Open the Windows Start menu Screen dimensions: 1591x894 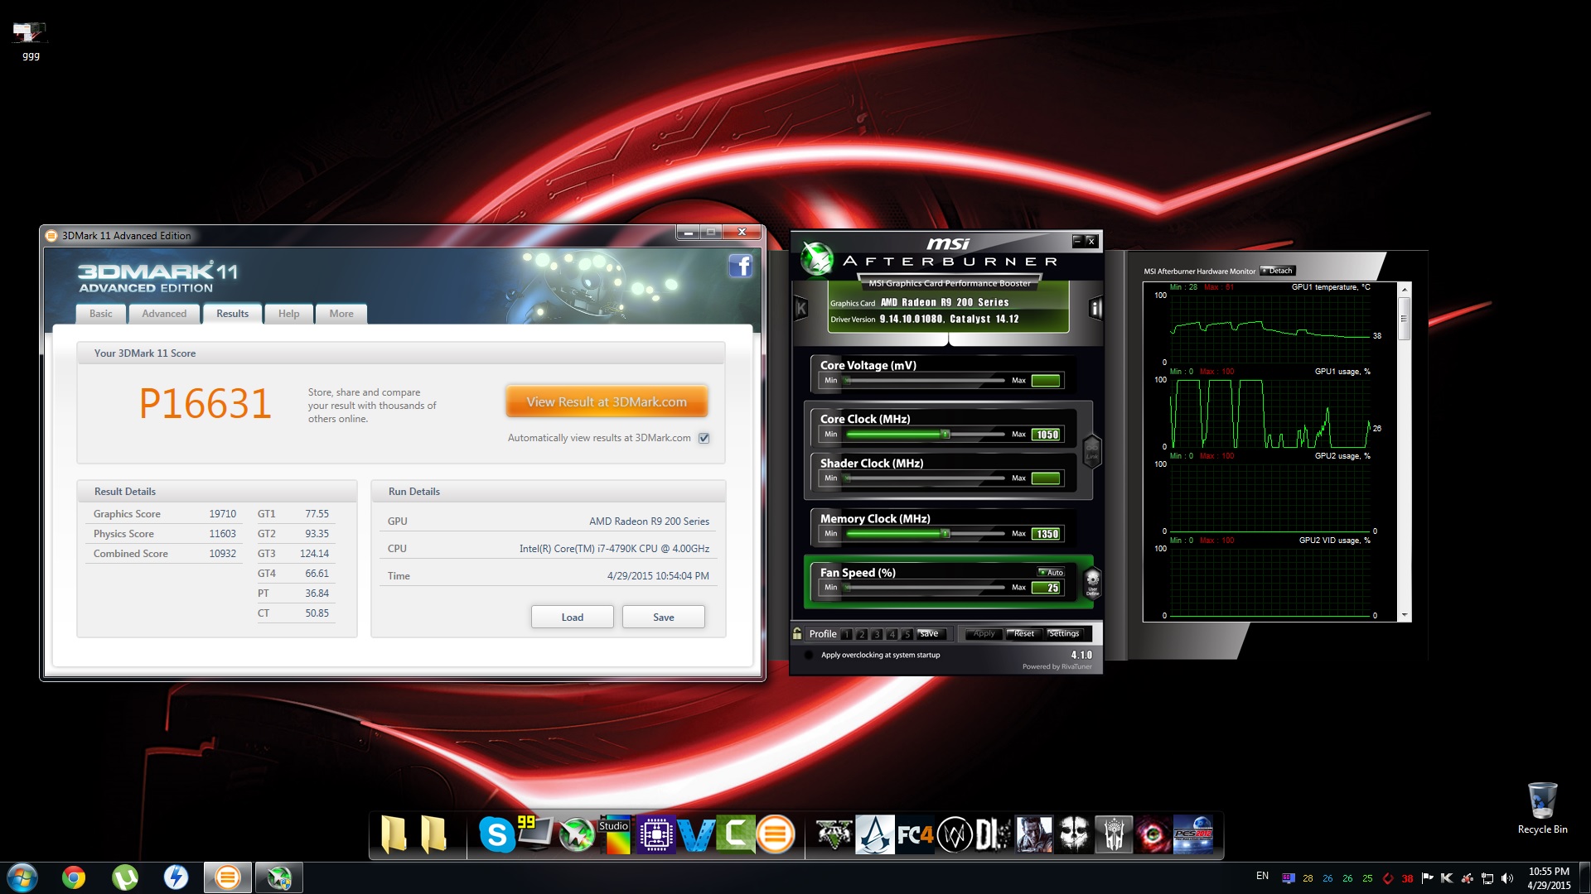click(22, 877)
